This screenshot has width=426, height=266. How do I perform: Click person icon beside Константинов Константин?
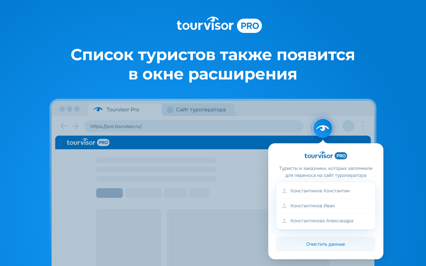point(284,191)
